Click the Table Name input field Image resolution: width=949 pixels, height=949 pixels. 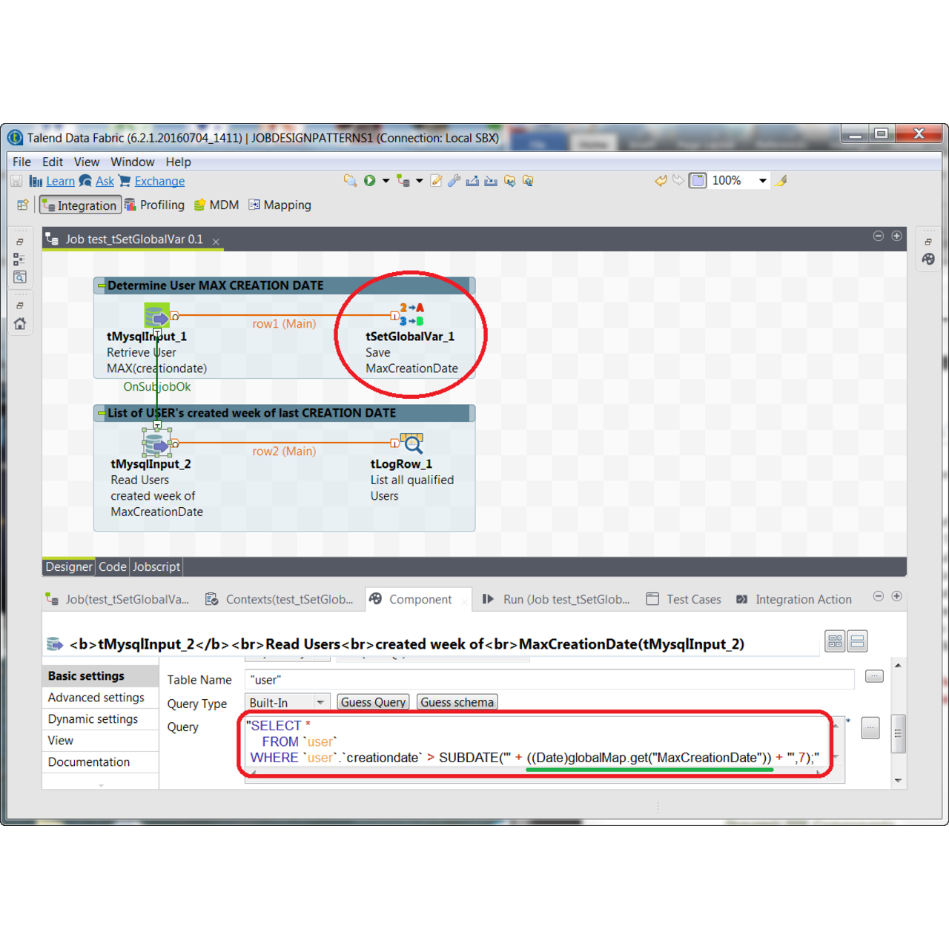[549, 679]
